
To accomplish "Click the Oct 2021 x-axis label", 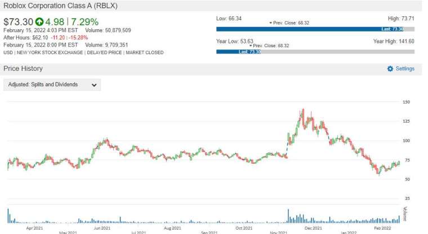I will 244,228.
